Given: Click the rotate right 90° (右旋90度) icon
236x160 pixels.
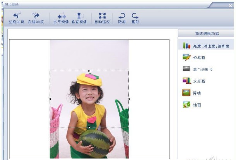Looking at the screenshot, I should click(x=36, y=16).
